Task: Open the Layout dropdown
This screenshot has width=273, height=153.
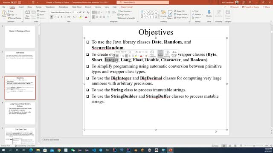Action: coord(42,11)
